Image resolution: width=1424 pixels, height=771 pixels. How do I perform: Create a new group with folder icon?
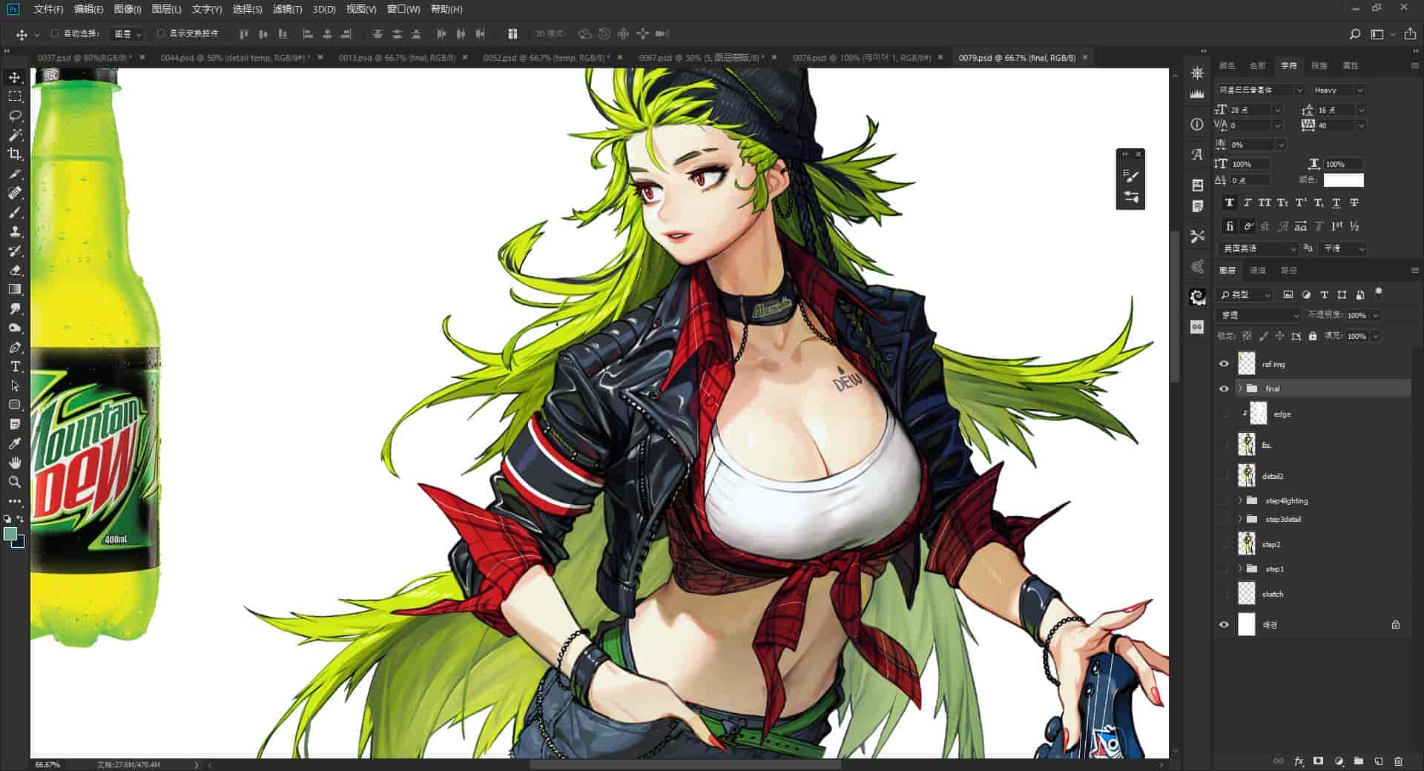1358,761
